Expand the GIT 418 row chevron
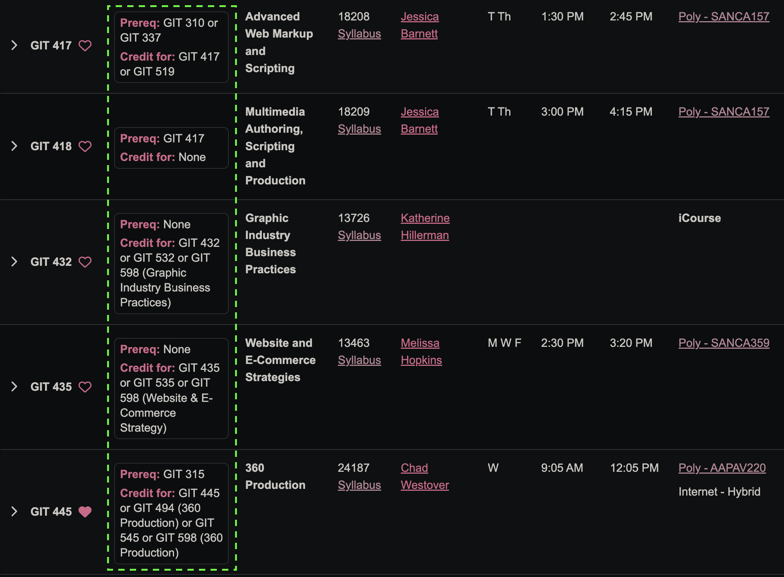The height and width of the screenshot is (577, 784). point(14,146)
